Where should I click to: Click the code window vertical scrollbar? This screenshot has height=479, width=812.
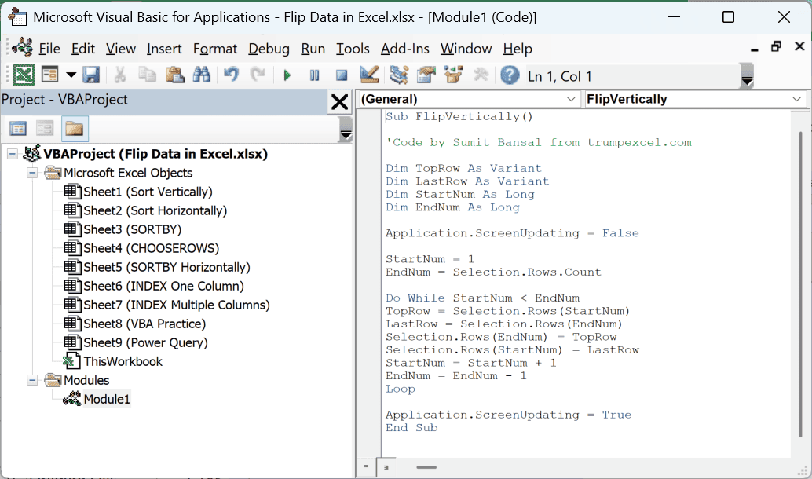(x=800, y=283)
